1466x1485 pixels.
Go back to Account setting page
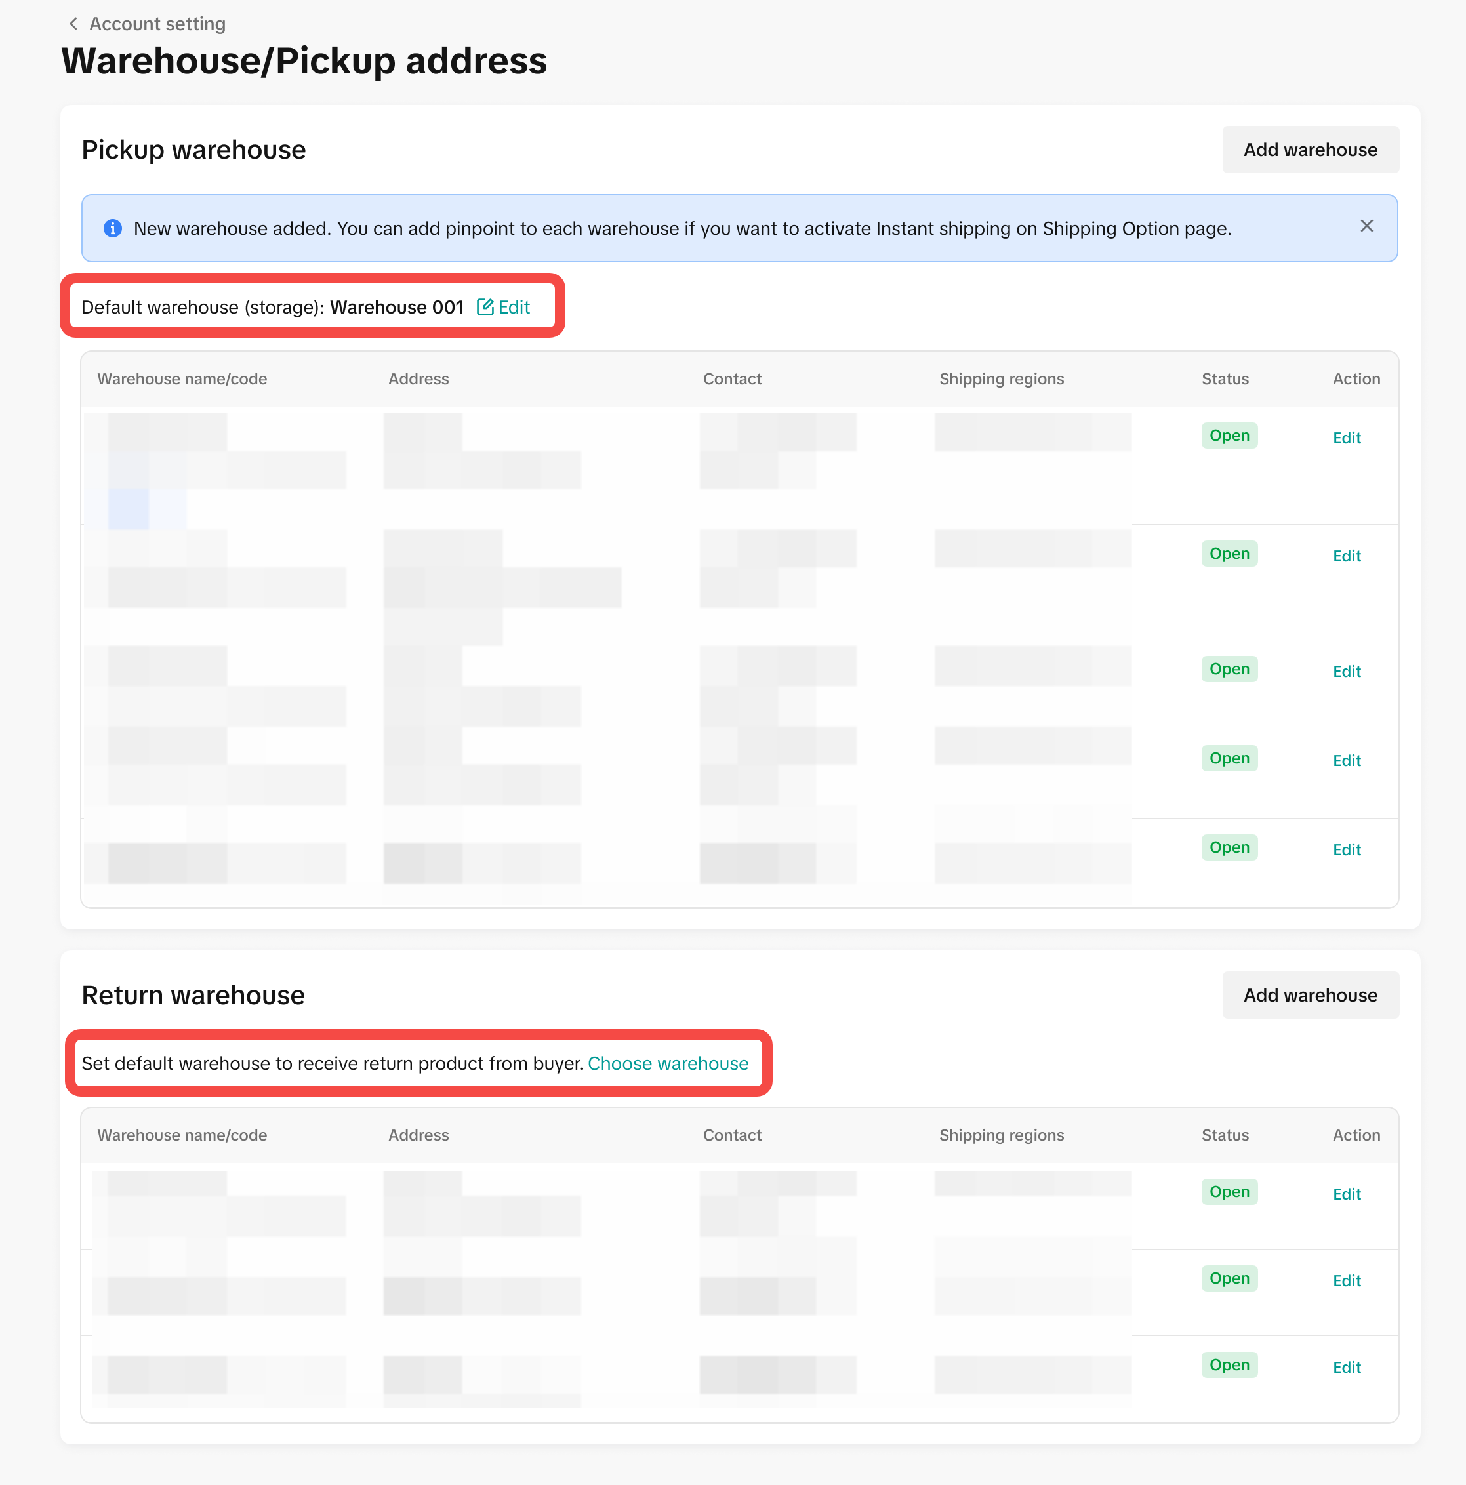coord(157,24)
